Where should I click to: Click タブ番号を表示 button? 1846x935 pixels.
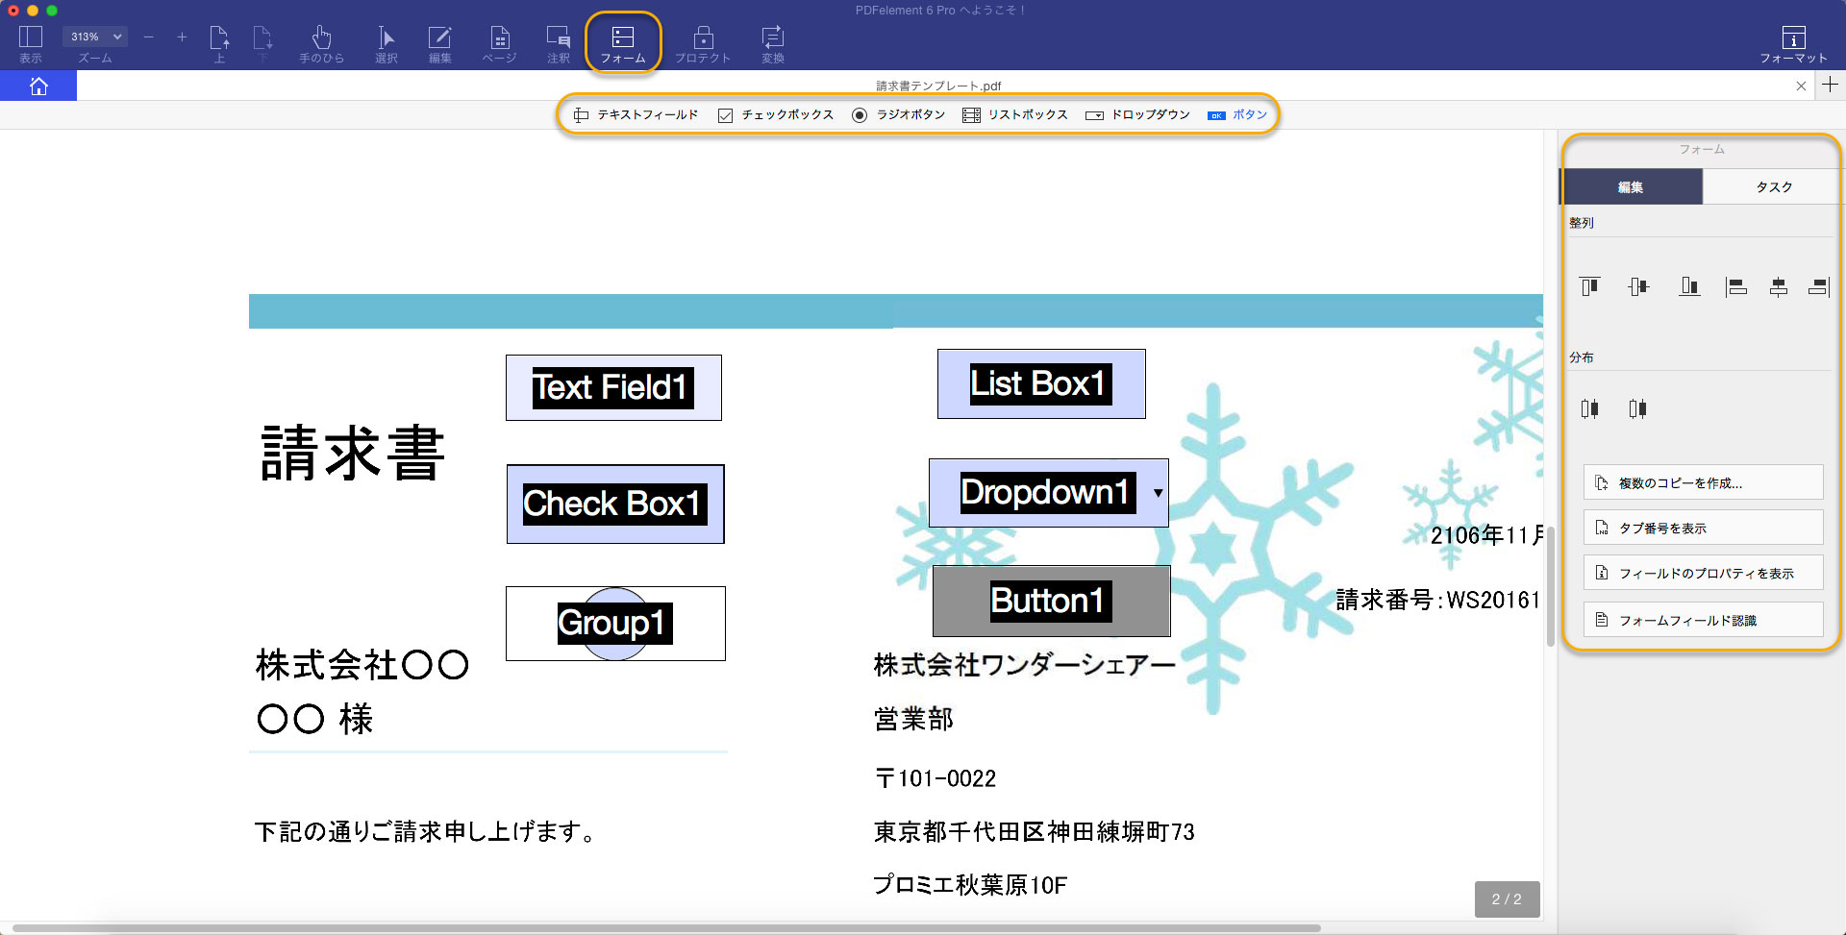1703,528
